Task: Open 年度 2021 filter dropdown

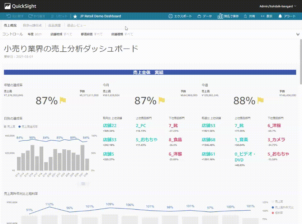Action: (35, 34)
